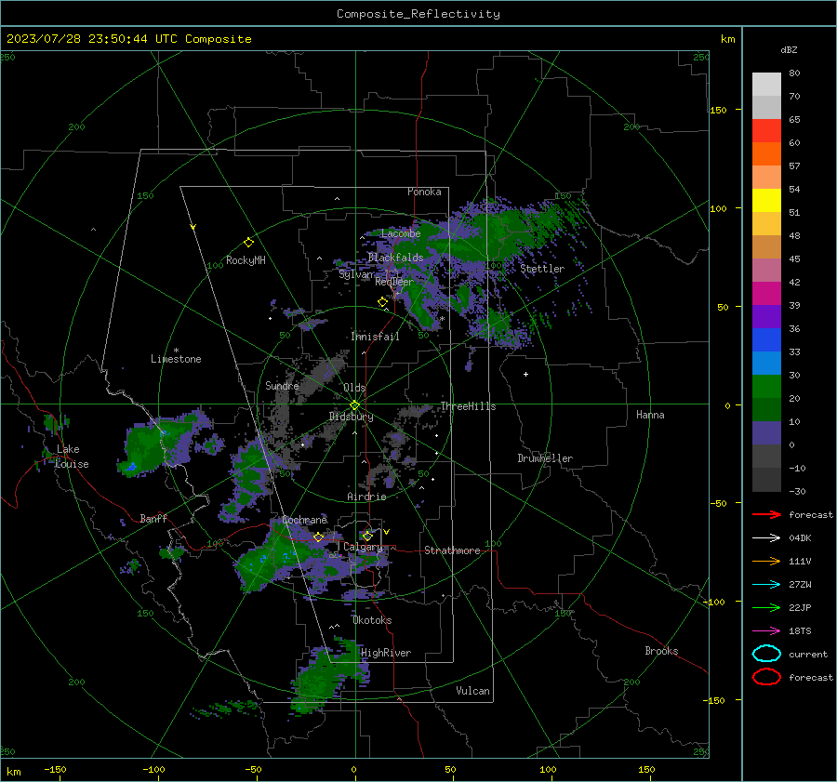837x782 pixels.
Task: Click the 'Banff' city label
Action: point(153,518)
